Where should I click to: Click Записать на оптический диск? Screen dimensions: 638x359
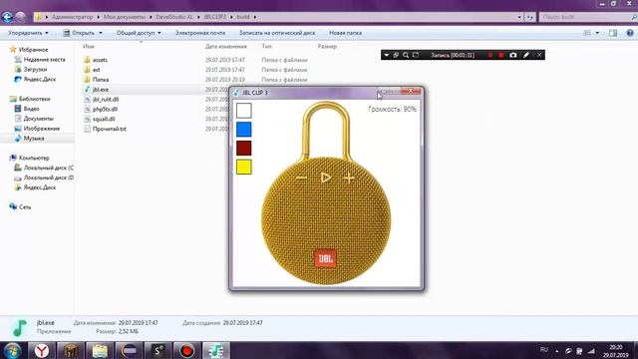click(x=277, y=33)
